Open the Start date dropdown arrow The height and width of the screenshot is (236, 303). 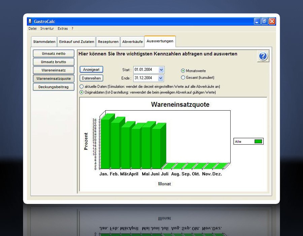click(x=161, y=70)
